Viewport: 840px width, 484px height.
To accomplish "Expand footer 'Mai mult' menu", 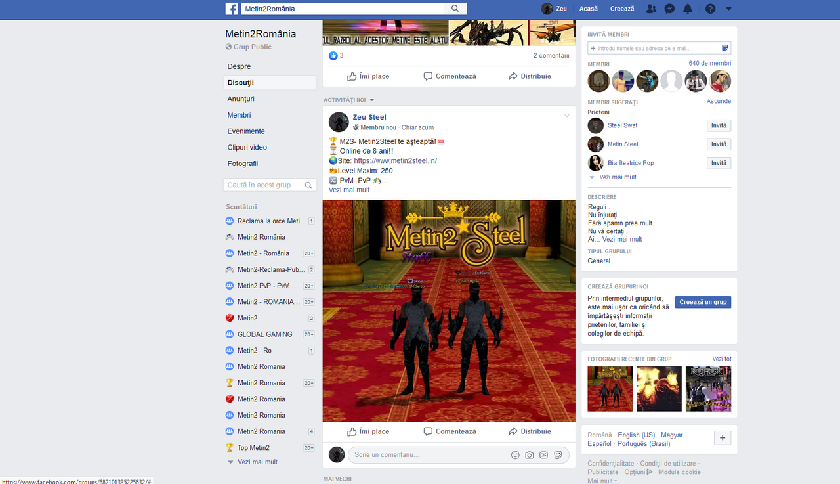I will tap(602, 481).
